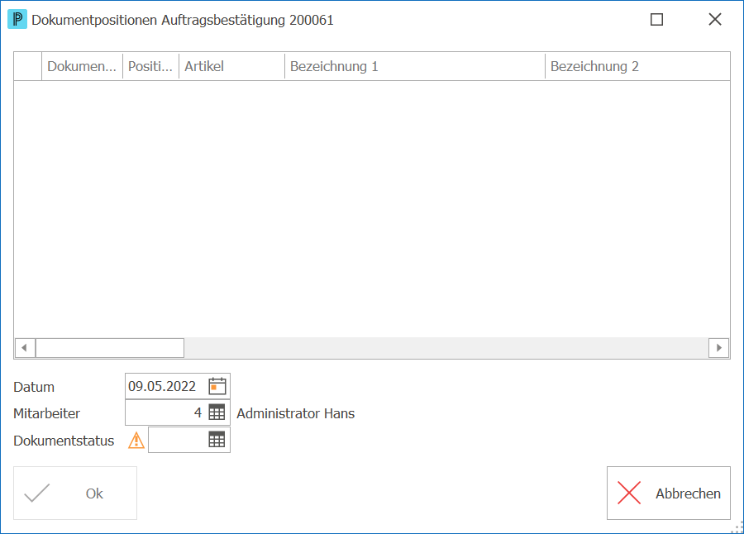Click the row selector header cell
The height and width of the screenshot is (534, 744).
click(x=28, y=66)
